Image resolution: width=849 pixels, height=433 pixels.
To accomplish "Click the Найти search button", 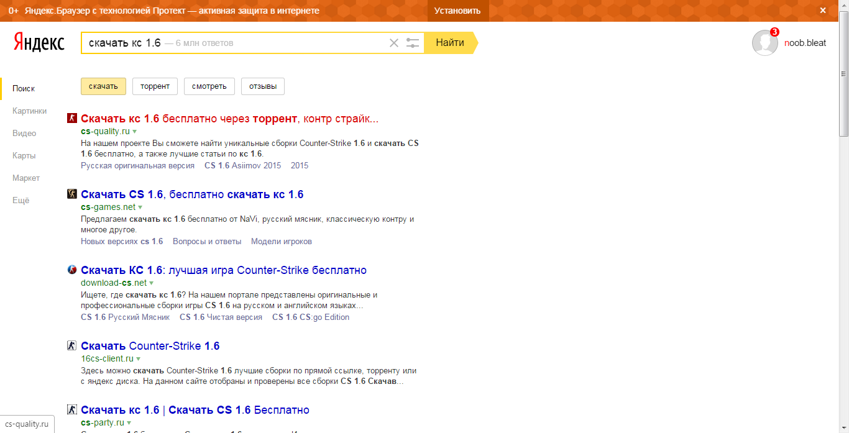I will [451, 43].
